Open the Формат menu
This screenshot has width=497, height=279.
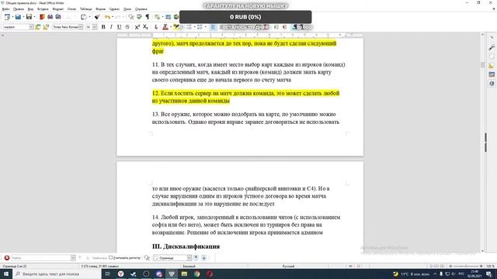pos(58,9)
